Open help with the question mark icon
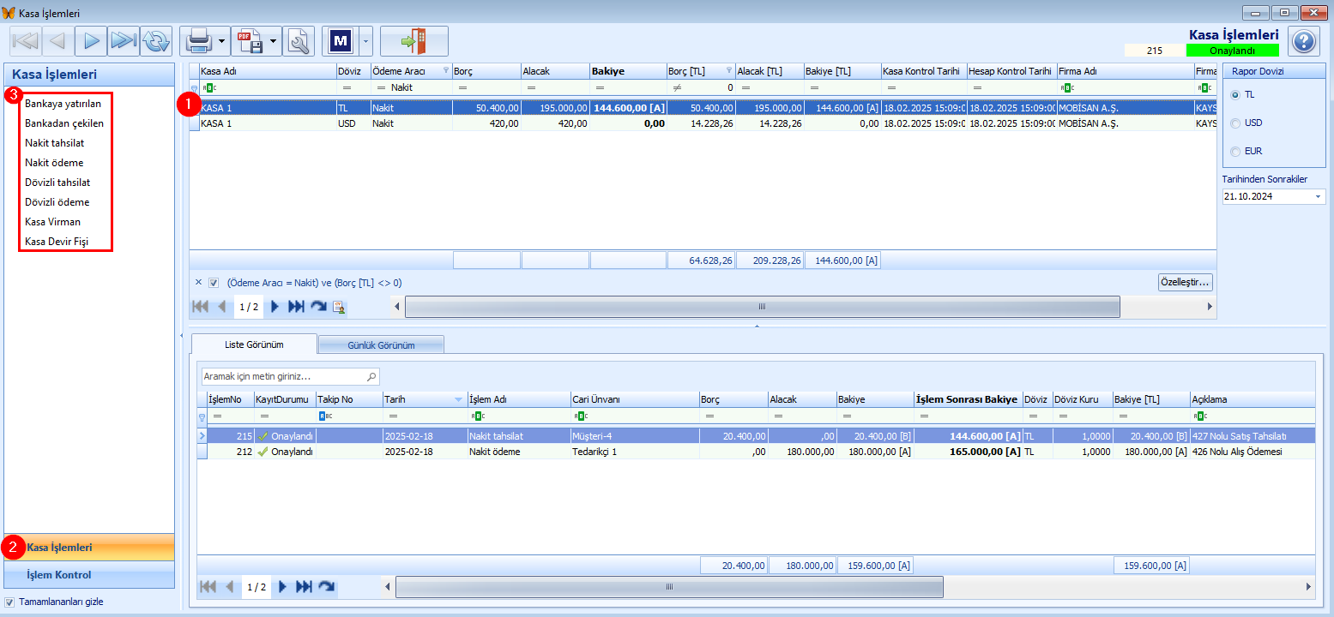 point(1303,40)
